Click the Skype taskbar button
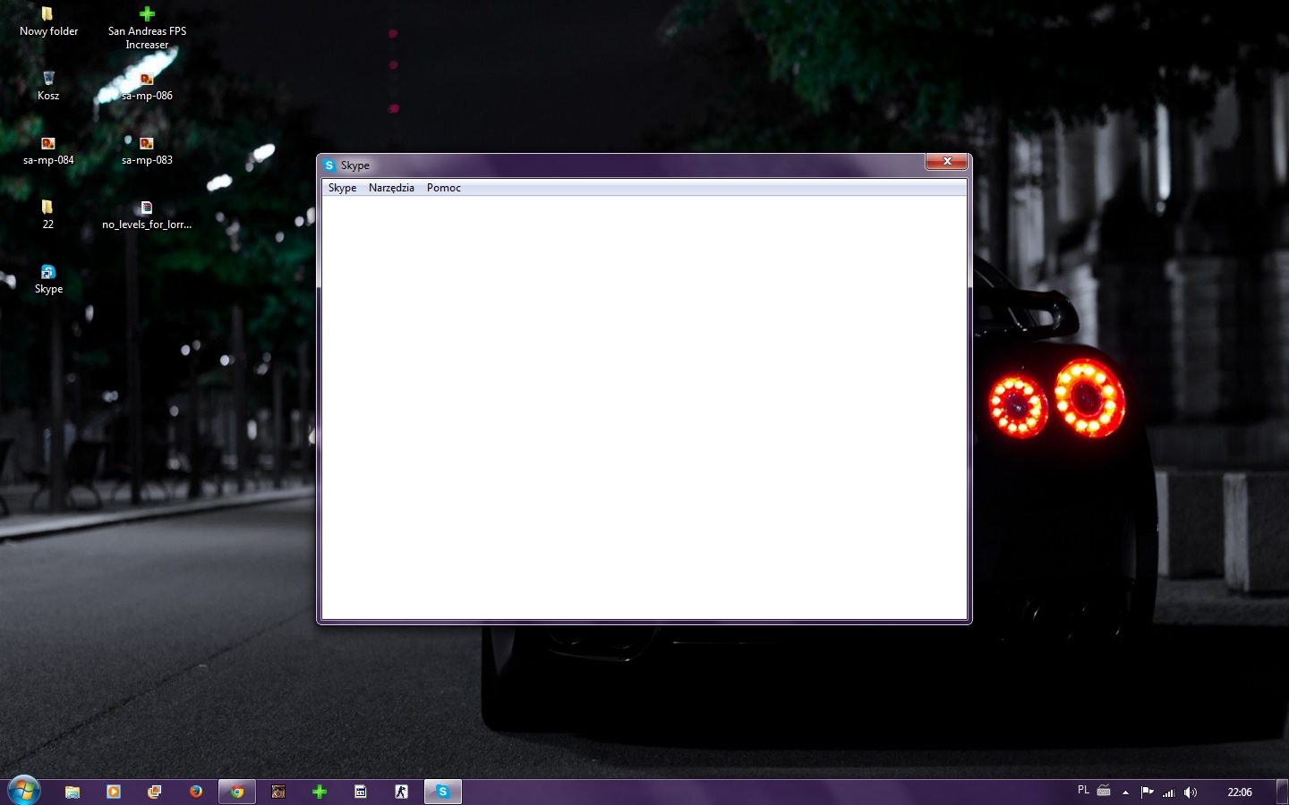The height and width of the screenshot is (805, 1289). point(442,792)
